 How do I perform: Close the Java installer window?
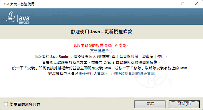point(196,4)
